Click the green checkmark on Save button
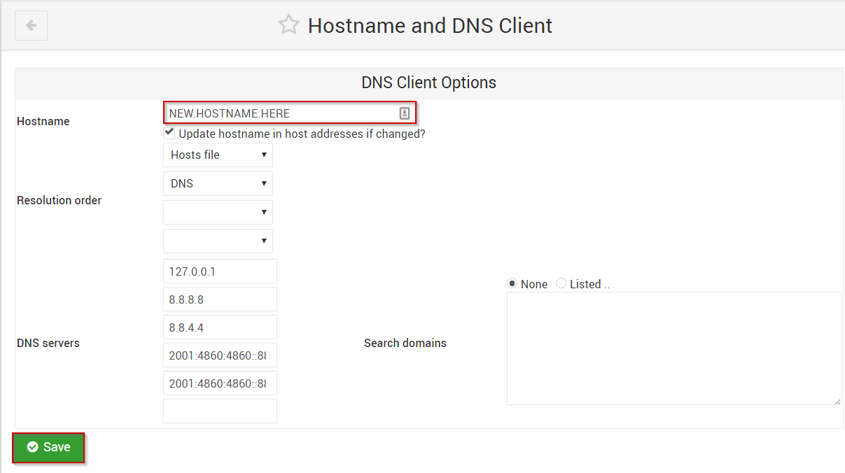845x473 pixels. point(32,447)
